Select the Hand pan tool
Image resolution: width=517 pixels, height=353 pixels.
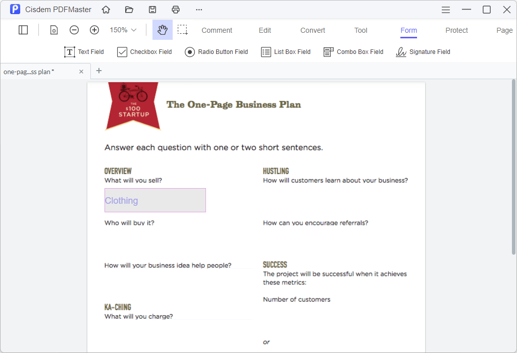[162, 30]
